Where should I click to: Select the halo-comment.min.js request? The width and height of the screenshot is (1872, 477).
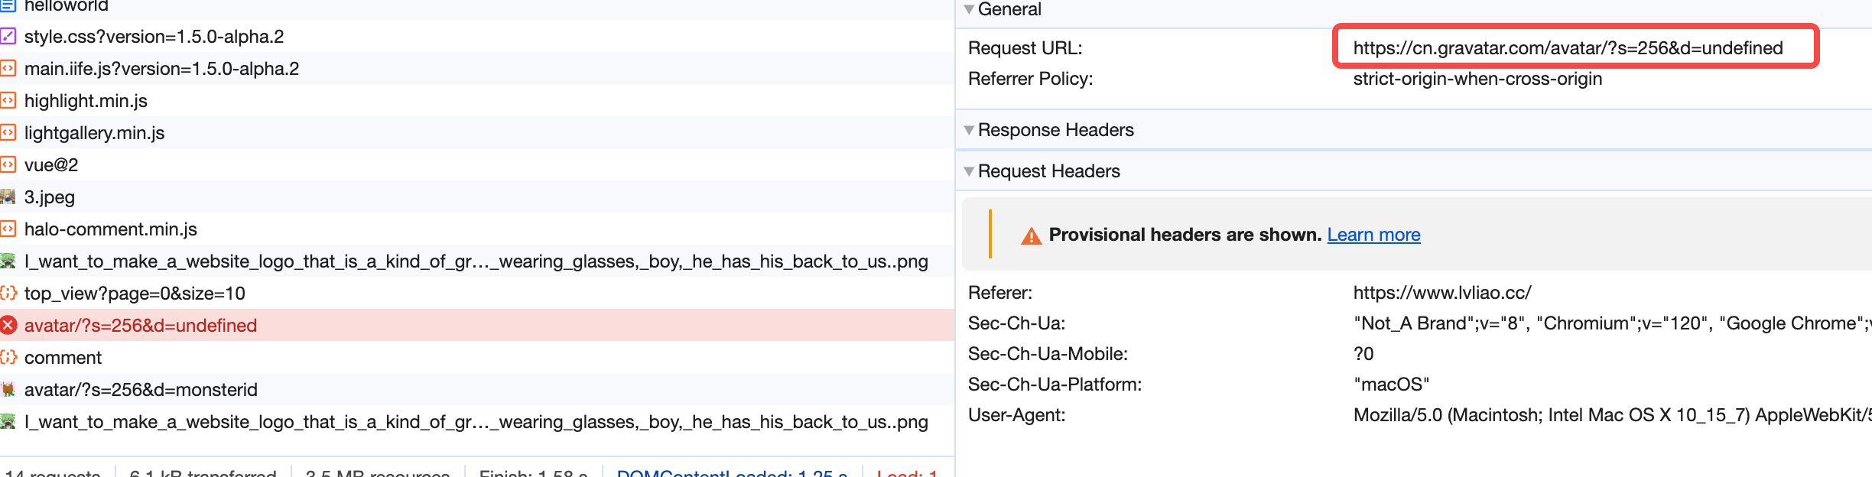pyautogui.click(x=111, y=229)
